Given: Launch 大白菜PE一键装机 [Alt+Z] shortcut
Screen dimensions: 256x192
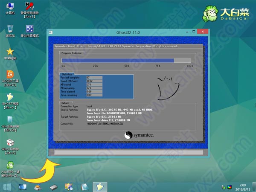Looking at the screenshot, I should pyautogui.click(x=10, y=169).
